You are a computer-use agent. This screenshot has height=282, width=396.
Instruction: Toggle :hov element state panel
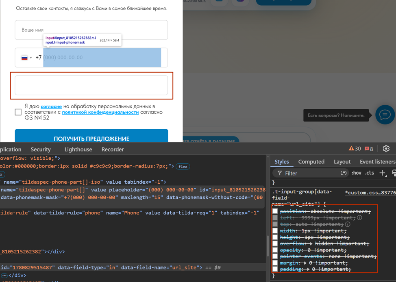point(356,173)
